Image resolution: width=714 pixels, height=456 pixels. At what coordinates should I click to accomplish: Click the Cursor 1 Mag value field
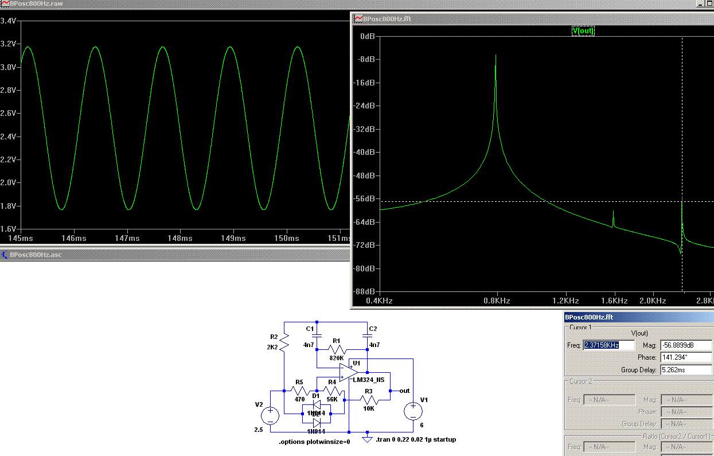pyautogui.click(x=686, y=345)
